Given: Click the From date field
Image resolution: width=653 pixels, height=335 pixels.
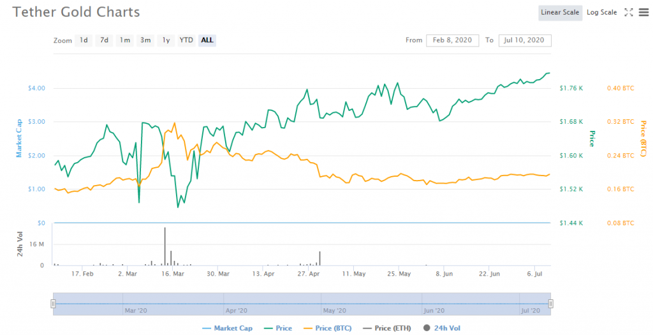Looking at the screenshot, I should tap(452, 40).
